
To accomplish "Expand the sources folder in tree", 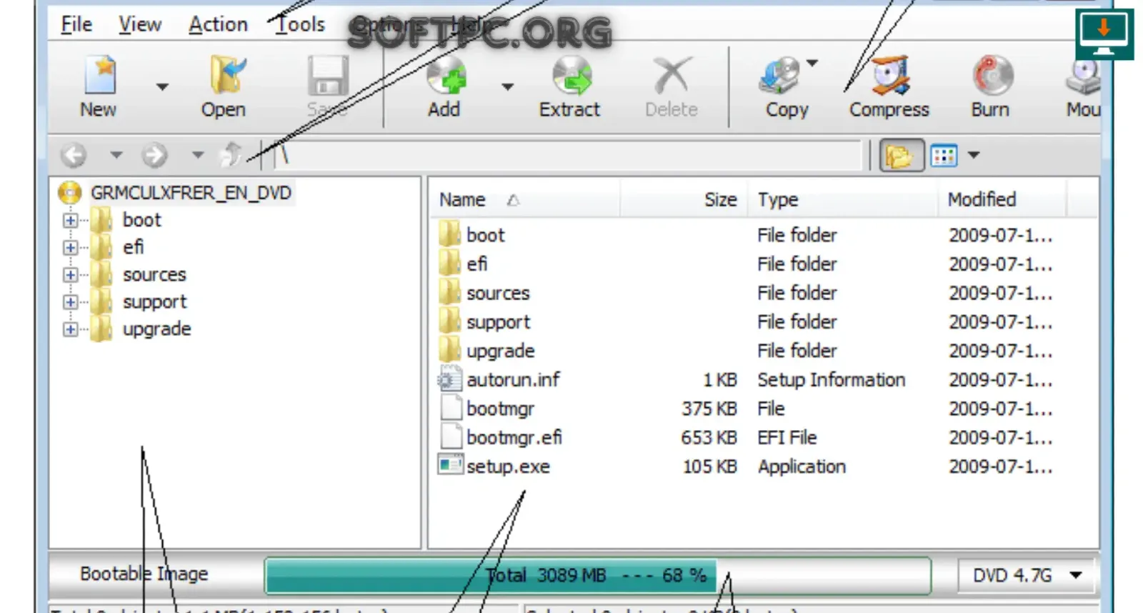I will point(70,275).
